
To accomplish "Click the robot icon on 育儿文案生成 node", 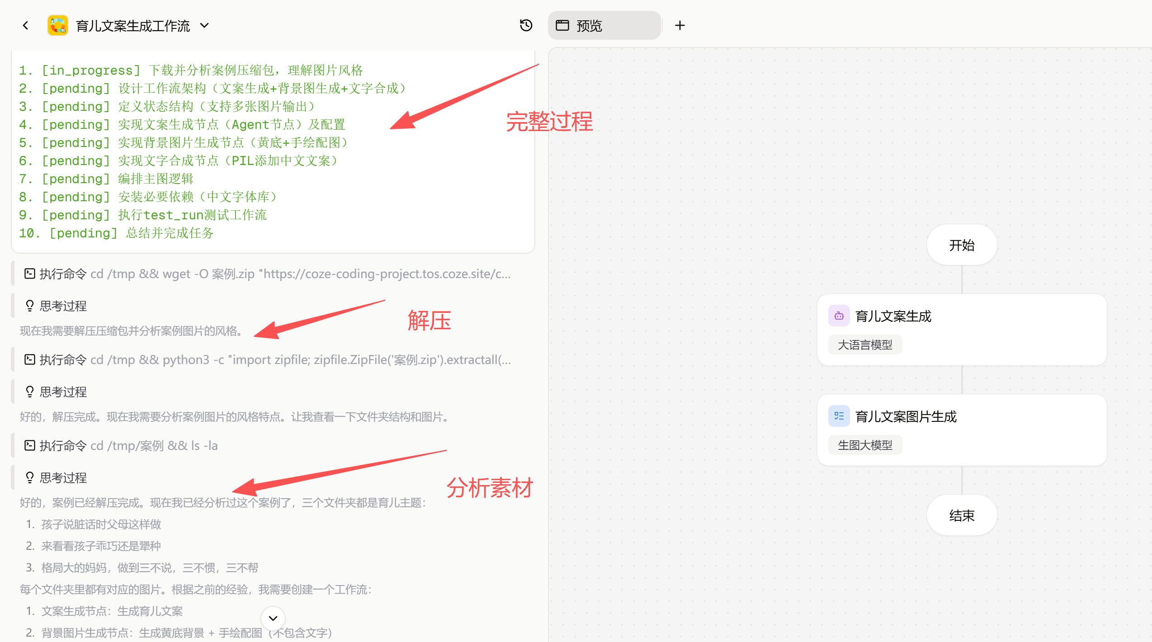I will pos(839,316).
